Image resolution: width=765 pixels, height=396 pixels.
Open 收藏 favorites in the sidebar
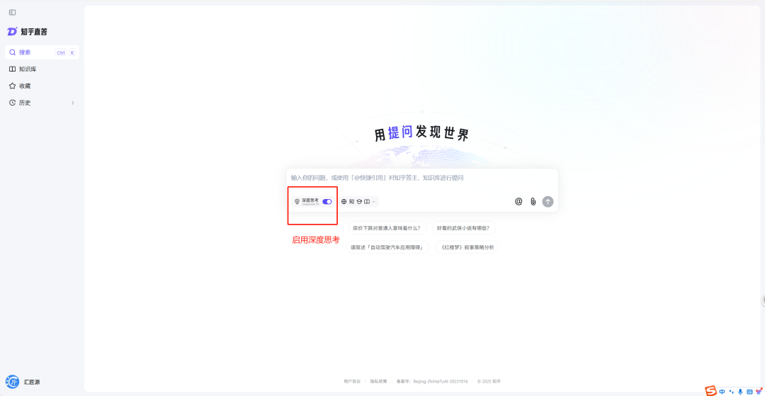(x=42, y=86)
